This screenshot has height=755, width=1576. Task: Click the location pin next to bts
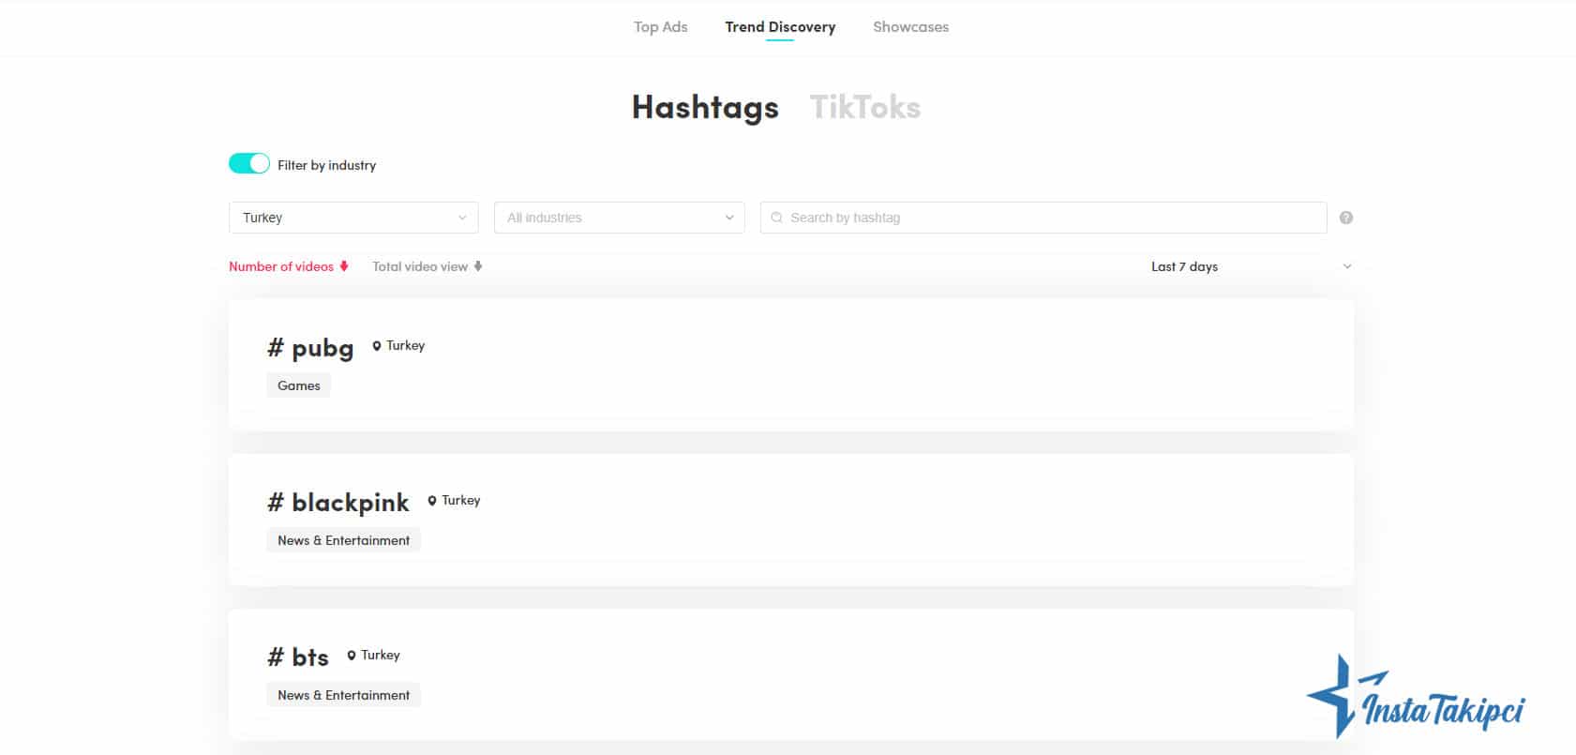(352, 656)
